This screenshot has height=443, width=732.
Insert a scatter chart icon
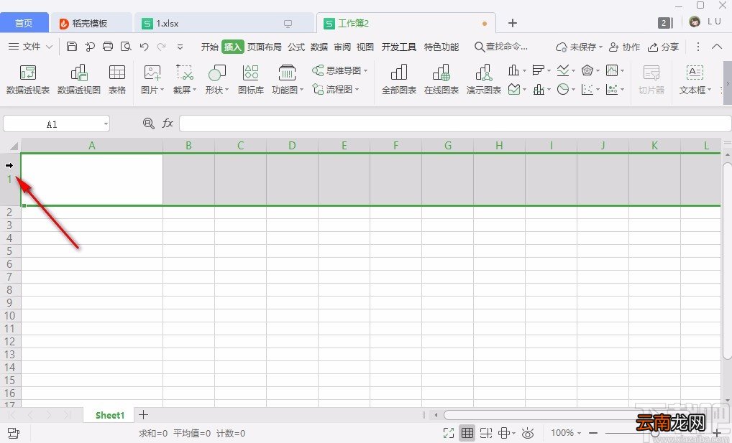click(587, 89)
